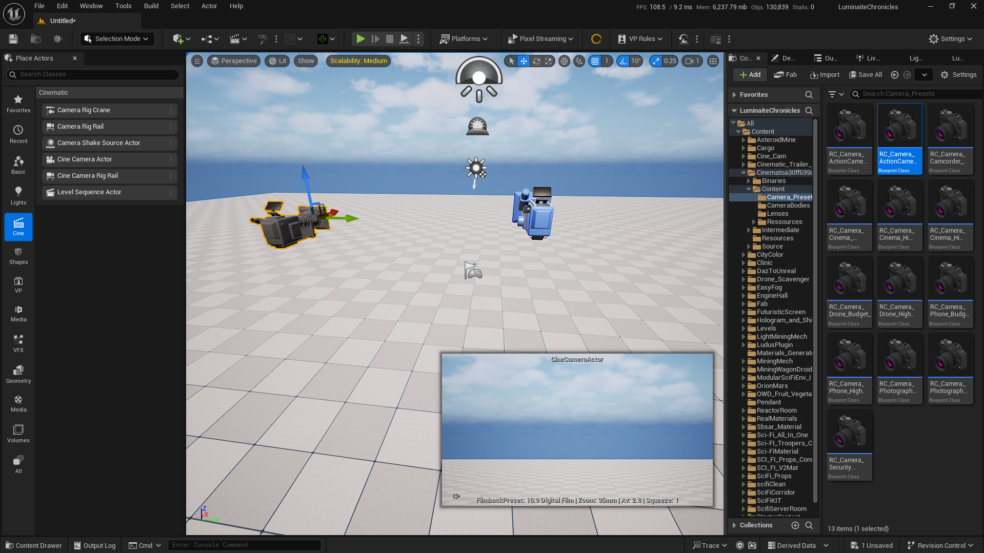Open the Platforms dropdown
This screenshot has height=553, width=984.
click(x=464, y=39)
